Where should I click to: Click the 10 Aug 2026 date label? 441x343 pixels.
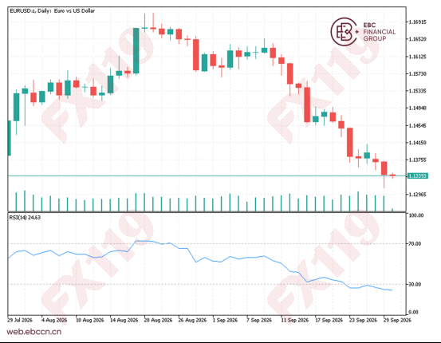90,320
